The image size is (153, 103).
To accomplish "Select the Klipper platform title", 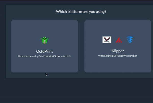I will [x=118, y=51].
